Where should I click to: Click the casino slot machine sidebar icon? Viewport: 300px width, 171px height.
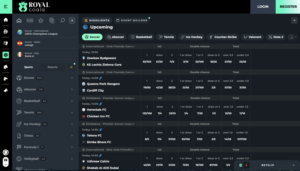pos(6,31)
